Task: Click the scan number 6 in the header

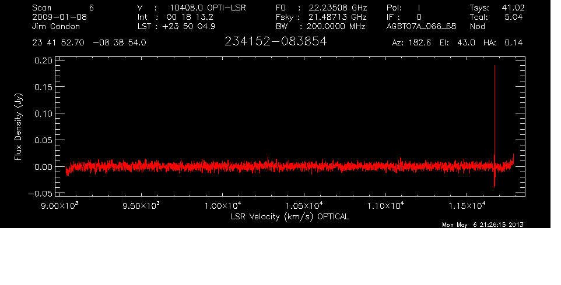Action: (92, 8)
